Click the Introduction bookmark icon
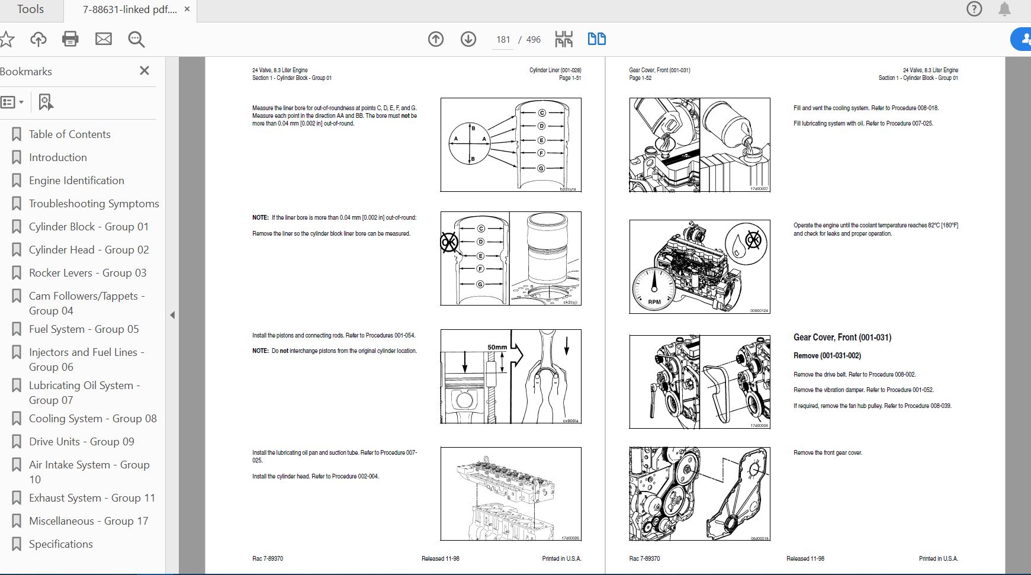Viewport: 1031px width, 575px height. point(17,158)
